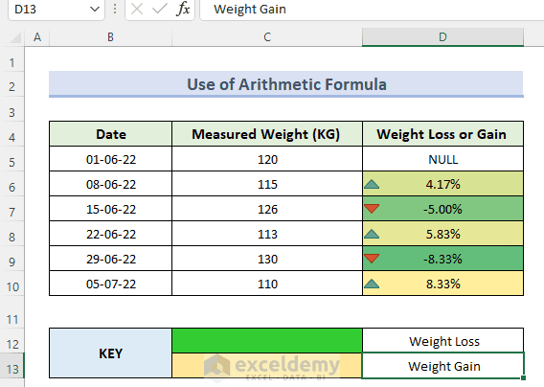
Task: Click the 5.83% cell
Action: coord(442,234)
